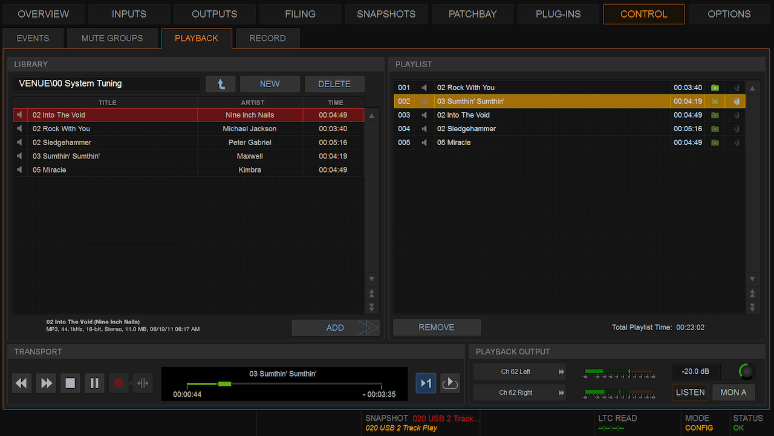The width and height of the screenshot is (774, 436).
Task: Open the Ch 62 Right output channel selector
Action: [x=519, y=392]
